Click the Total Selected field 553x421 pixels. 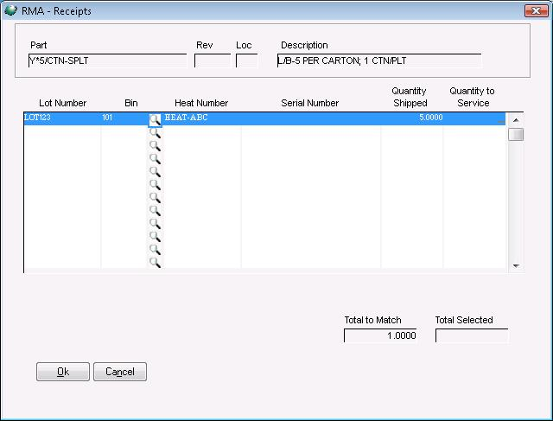472,335
